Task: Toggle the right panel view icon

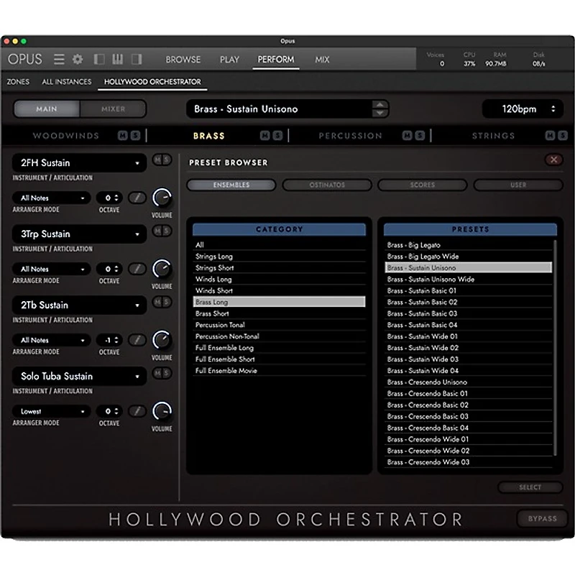Action: [136, 59]
